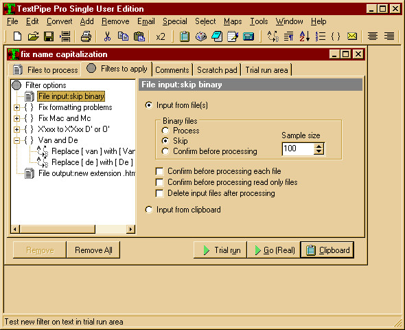Open the Special menu
Screen dimensions: 405x330
175,21
